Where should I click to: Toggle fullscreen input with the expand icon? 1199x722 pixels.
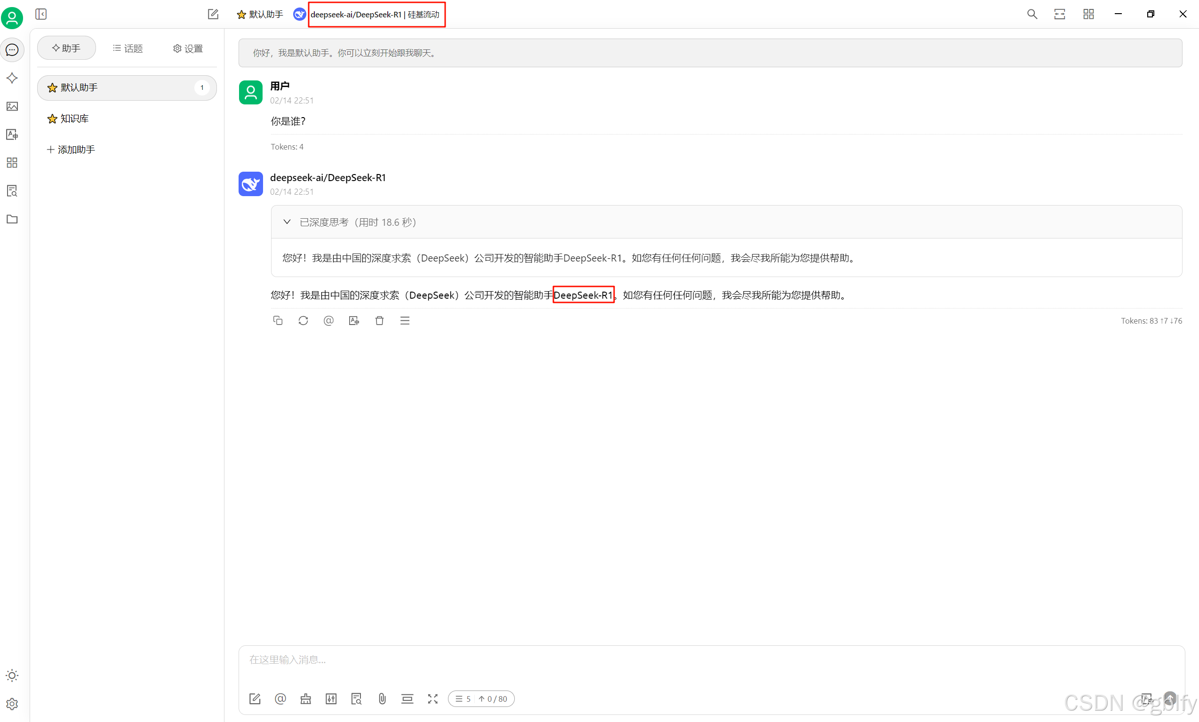click(x=432, y=699)
